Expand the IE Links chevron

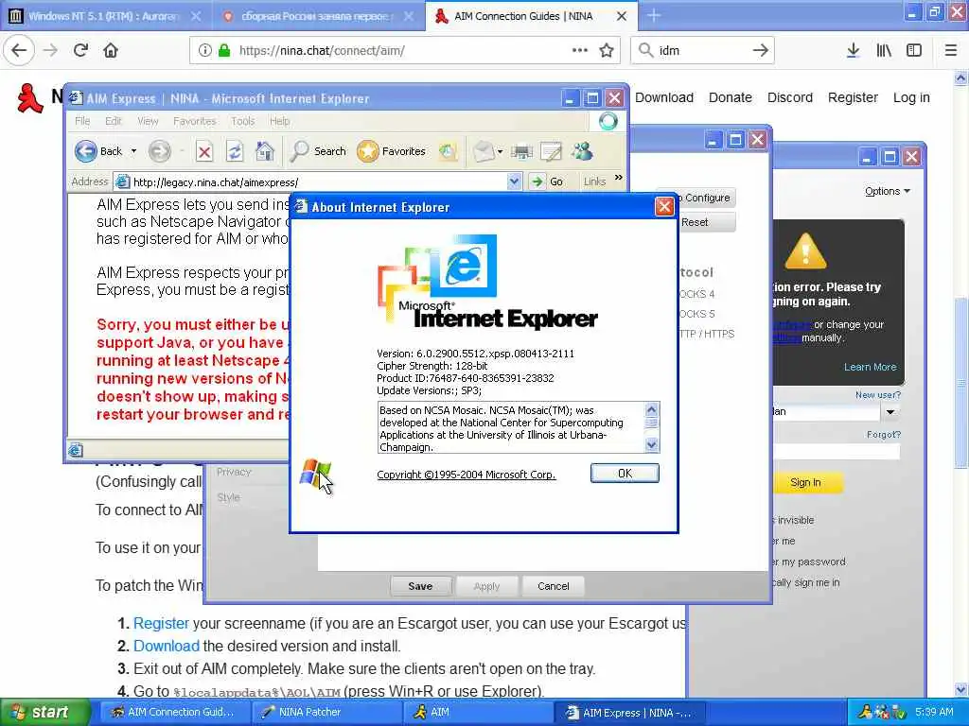(x=619, y=178)
